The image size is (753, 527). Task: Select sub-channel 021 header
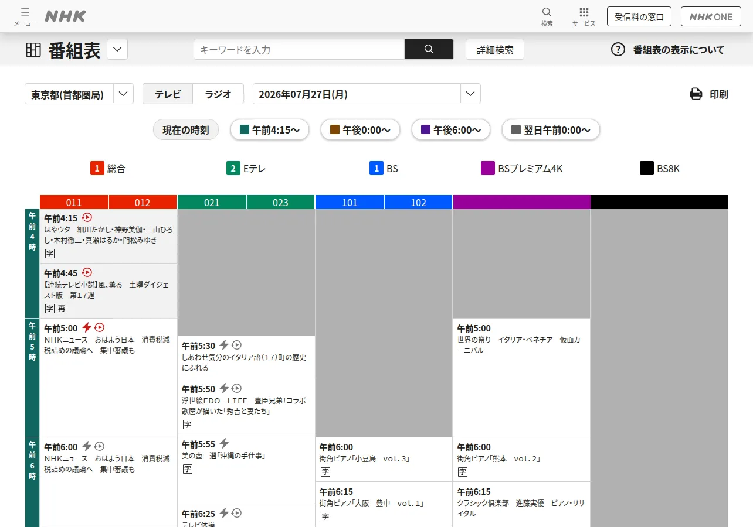click(212, 203)
